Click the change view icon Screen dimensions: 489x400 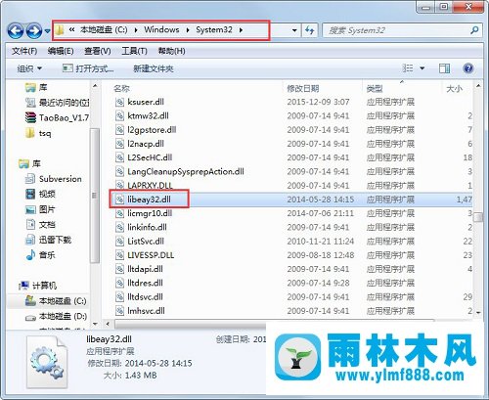click(x=408, y=68)
